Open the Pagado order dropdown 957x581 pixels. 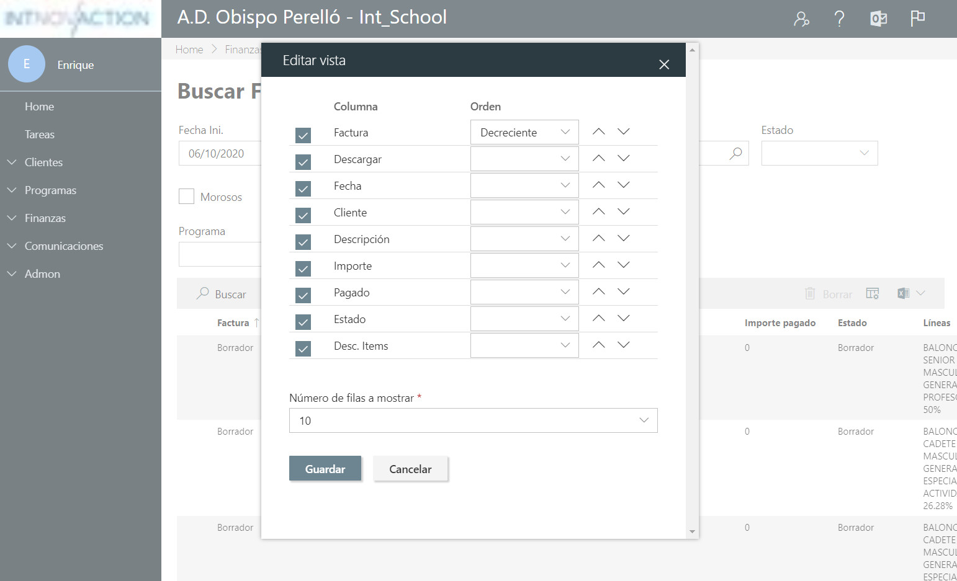[524, 292]
